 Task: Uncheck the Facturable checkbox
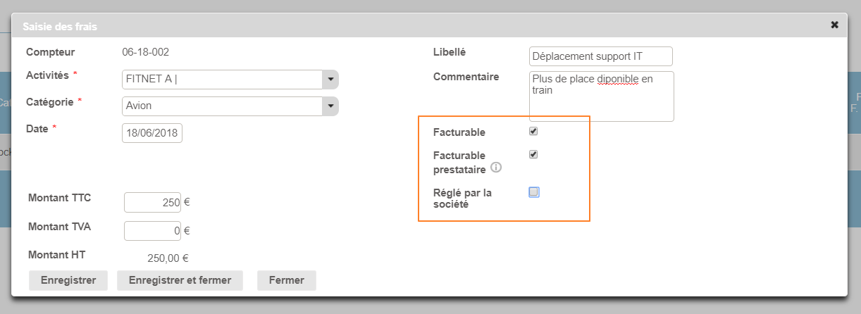(x=533, y=132)
